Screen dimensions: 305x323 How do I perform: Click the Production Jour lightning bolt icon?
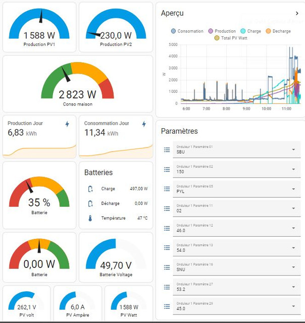pos(67,124)
